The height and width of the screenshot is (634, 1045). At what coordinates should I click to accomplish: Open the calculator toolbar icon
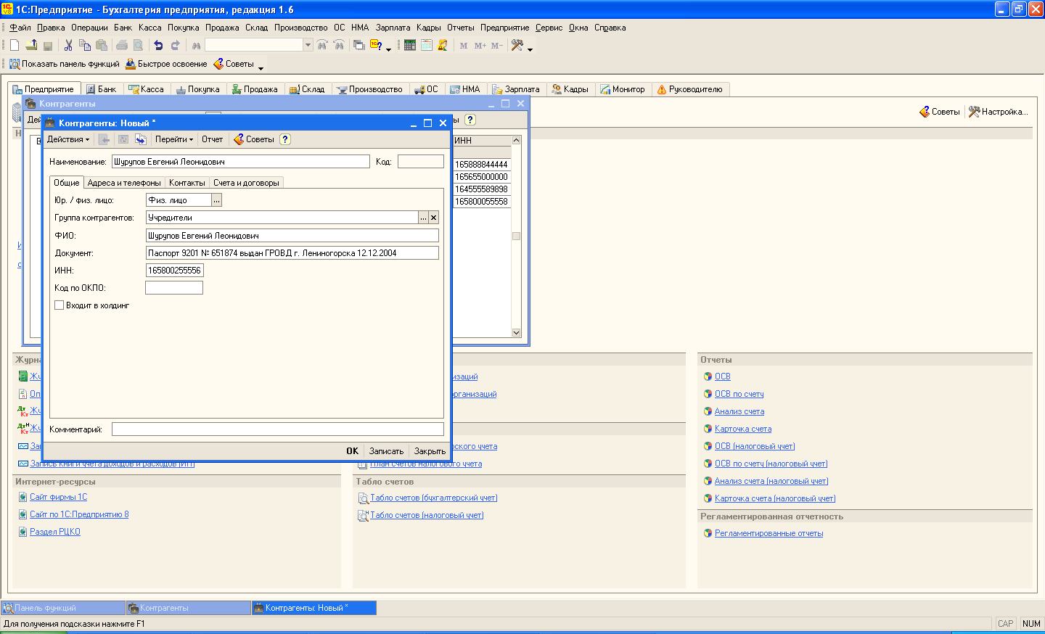410,45
